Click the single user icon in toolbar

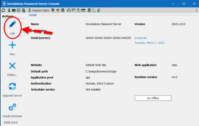(9, 10)
